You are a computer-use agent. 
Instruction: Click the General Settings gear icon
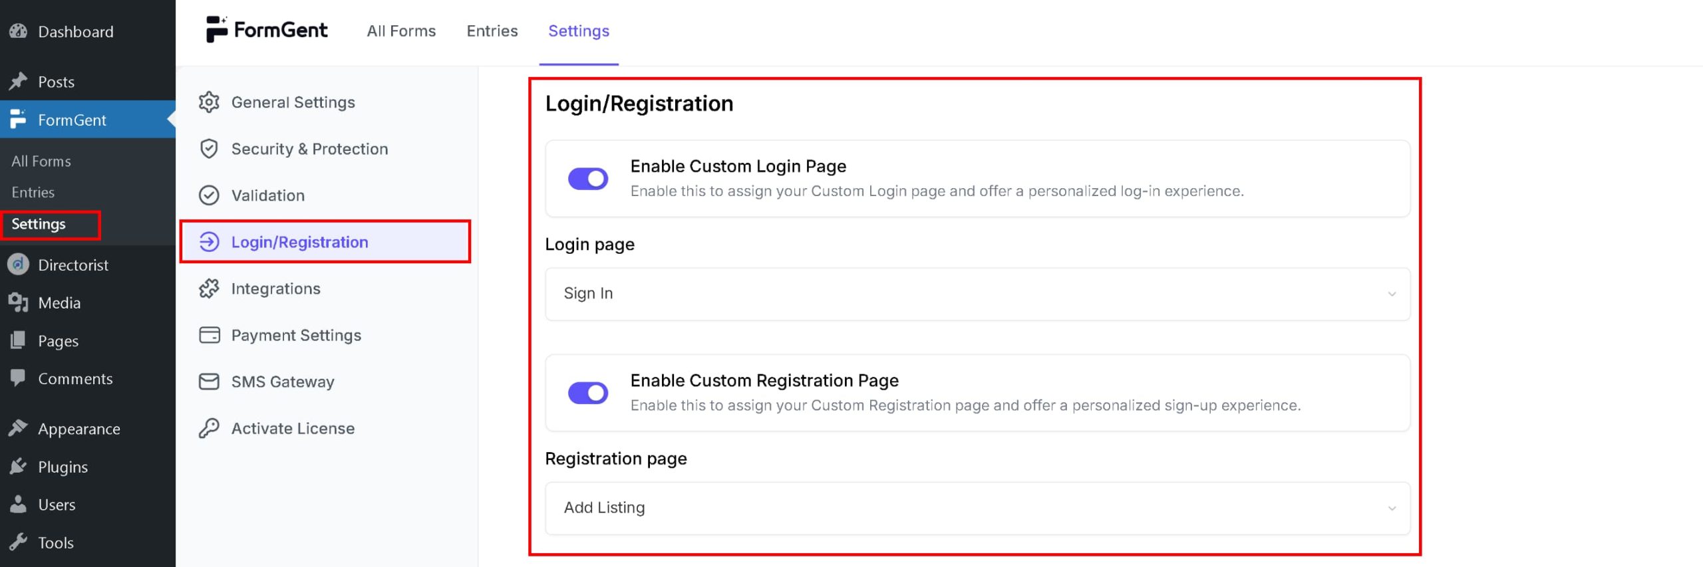pos(209,102)
